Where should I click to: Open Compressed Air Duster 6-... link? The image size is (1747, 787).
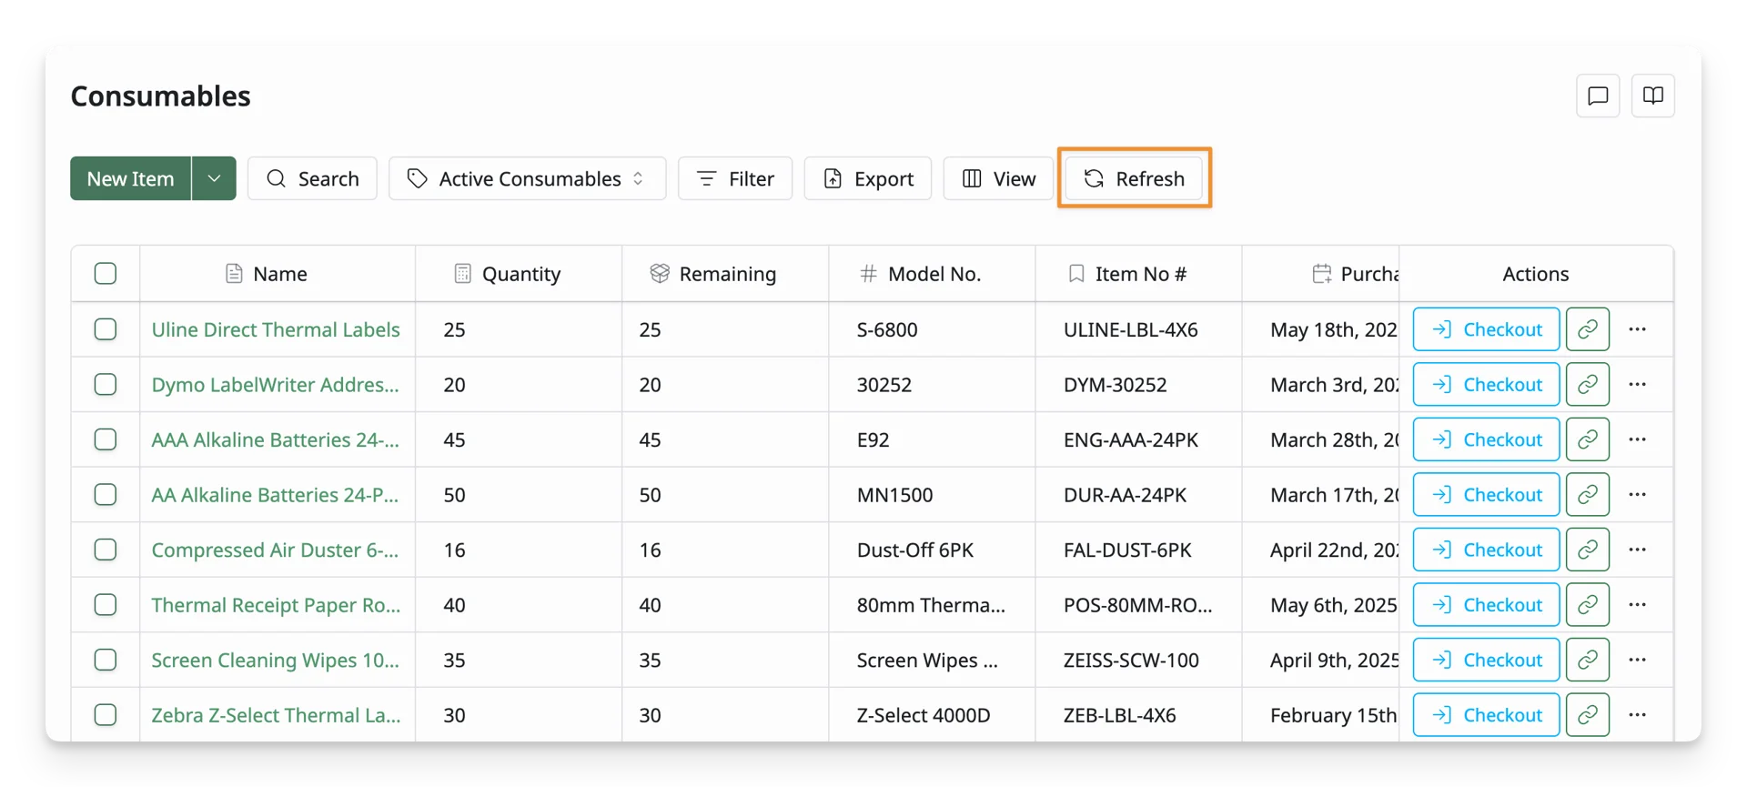pyautogui.click(x=276, y=550)
